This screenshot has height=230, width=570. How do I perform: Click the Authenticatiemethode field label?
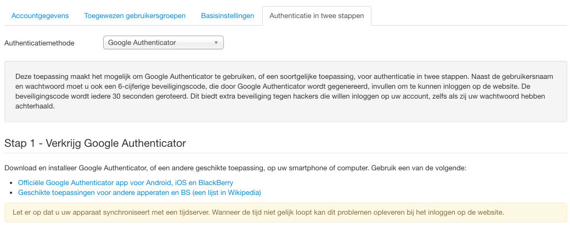coord(39,43)
